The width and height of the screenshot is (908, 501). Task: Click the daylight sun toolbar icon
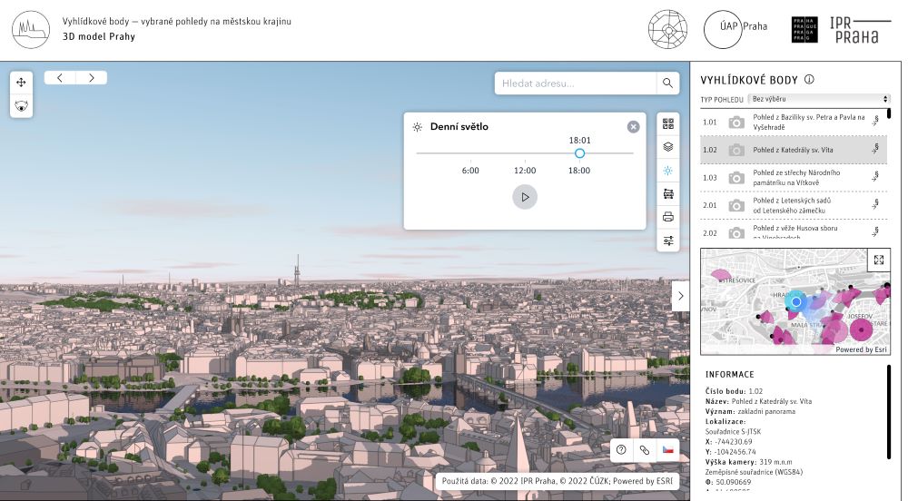point(668,171)
